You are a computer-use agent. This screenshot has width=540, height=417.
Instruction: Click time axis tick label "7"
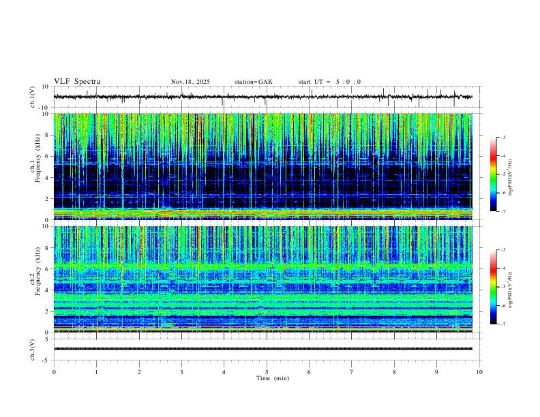352,372
